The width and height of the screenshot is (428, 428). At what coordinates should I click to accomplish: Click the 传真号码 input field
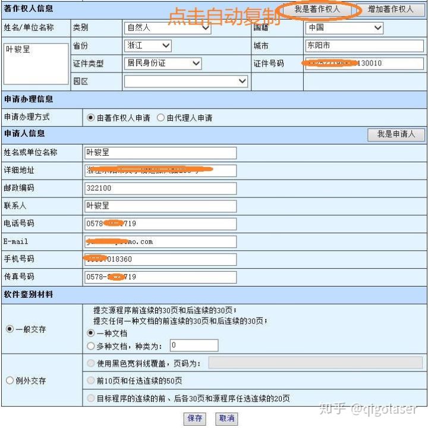click(160, 277)
